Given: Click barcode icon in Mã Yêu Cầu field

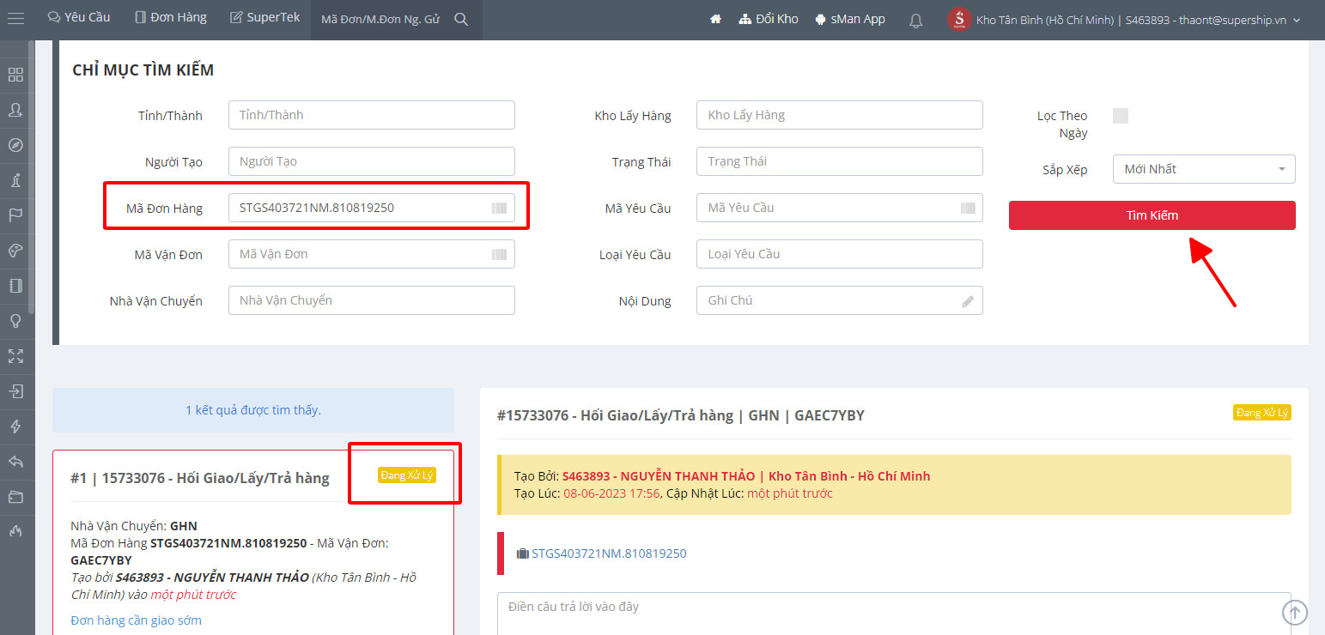Looking at the screenshot, I should (x=968, y=208).
